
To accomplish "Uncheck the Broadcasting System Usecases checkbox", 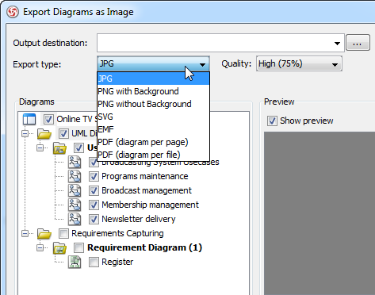I will [94, 162].
